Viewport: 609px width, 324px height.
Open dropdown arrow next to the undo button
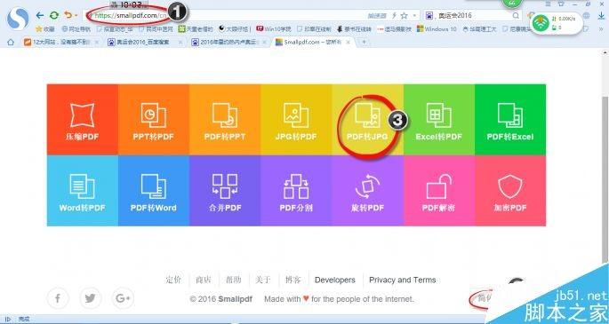tap(76, 15)
